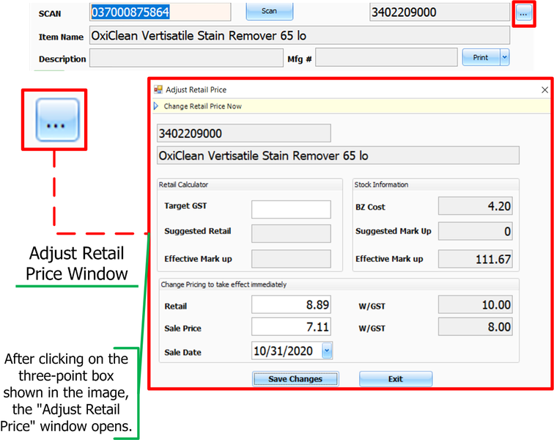Screen dimensions: 554x440
Task: Click the BZ Cost value 4.20
Action: click(x=475, y=206)
